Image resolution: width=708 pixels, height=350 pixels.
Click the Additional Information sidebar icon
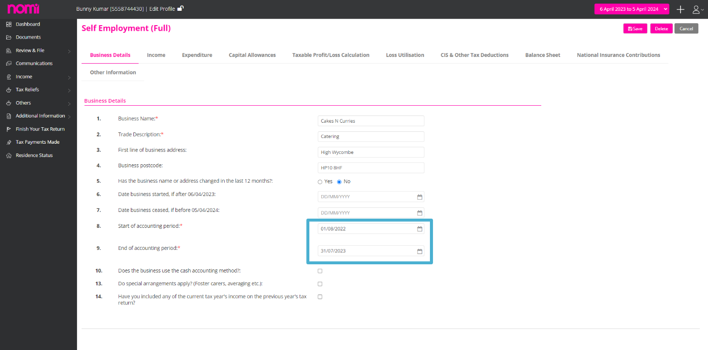(9, 116)
